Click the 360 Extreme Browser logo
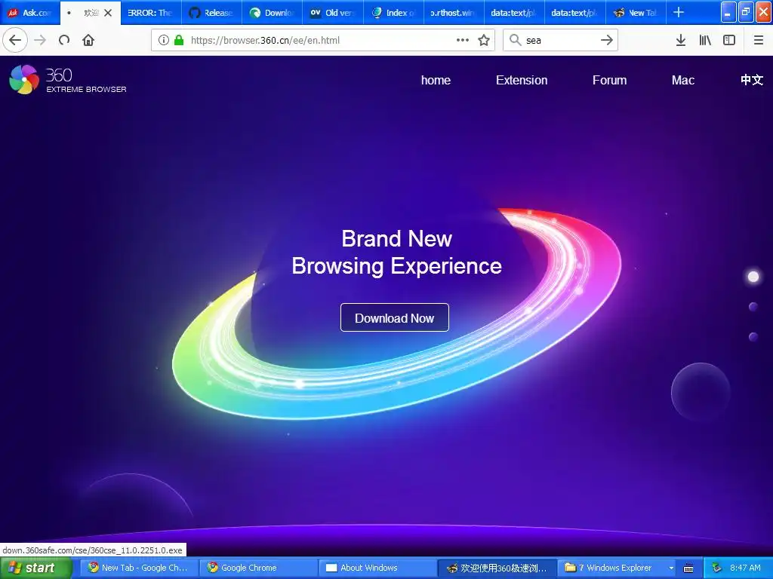The image size is (773, 579). (68, 79)
